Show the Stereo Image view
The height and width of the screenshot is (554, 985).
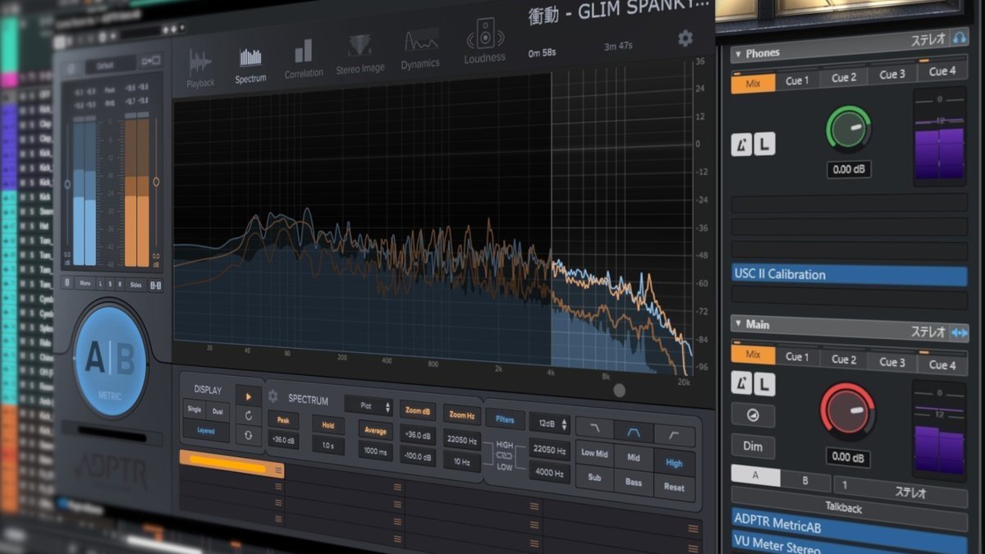coord(360,55)
